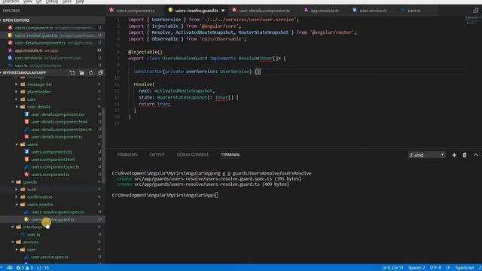Close the users-resolve.guard.ts tab

pyautogui.click(x=223, y=11)
